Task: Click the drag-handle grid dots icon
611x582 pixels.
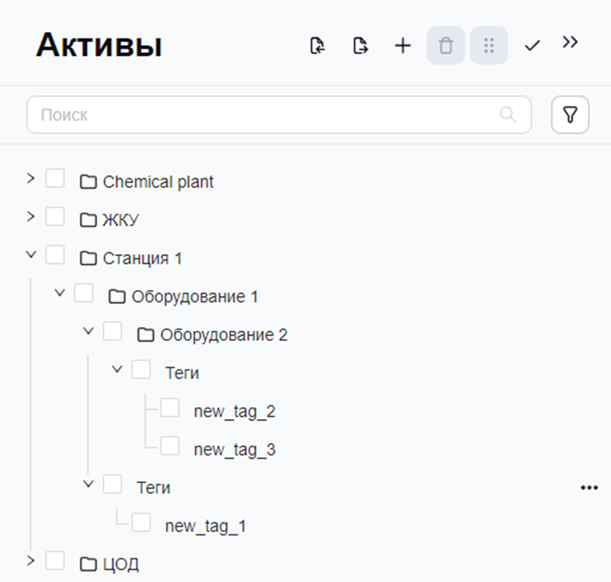Action: (x=489, y=46)
